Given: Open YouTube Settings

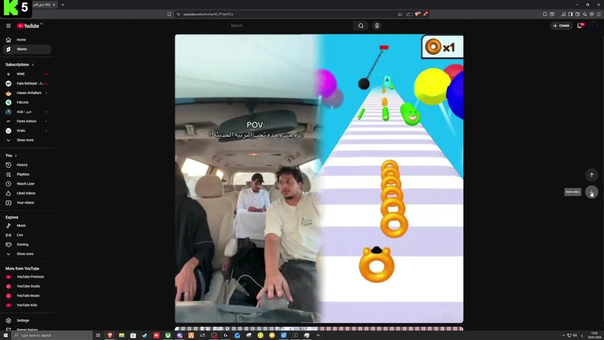Looking at the screenshot, I should coord(27,320).
